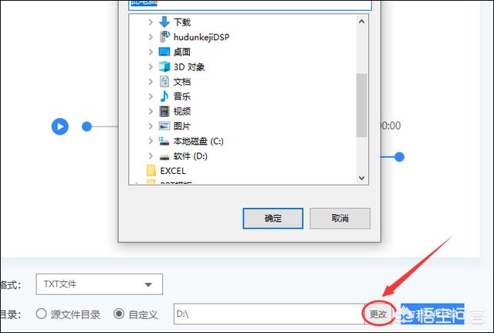
Task: Click the 更改 change path button
Action: 378,314
